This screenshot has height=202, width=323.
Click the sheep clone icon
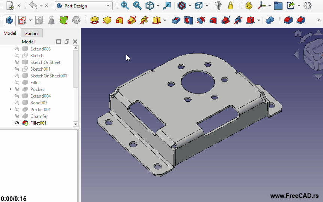tap(76, 20)
